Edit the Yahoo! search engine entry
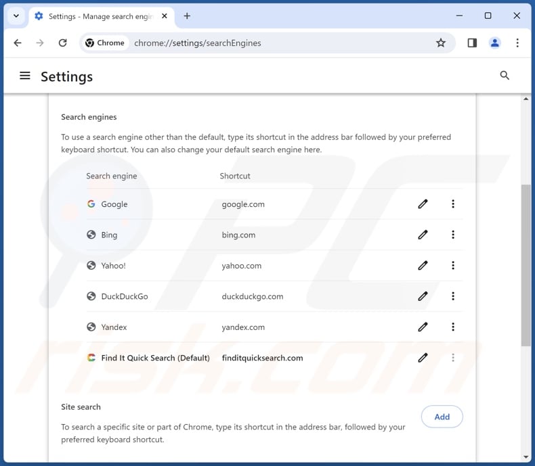535x466 pixels. pyautogui.click(x=423, y=266)
